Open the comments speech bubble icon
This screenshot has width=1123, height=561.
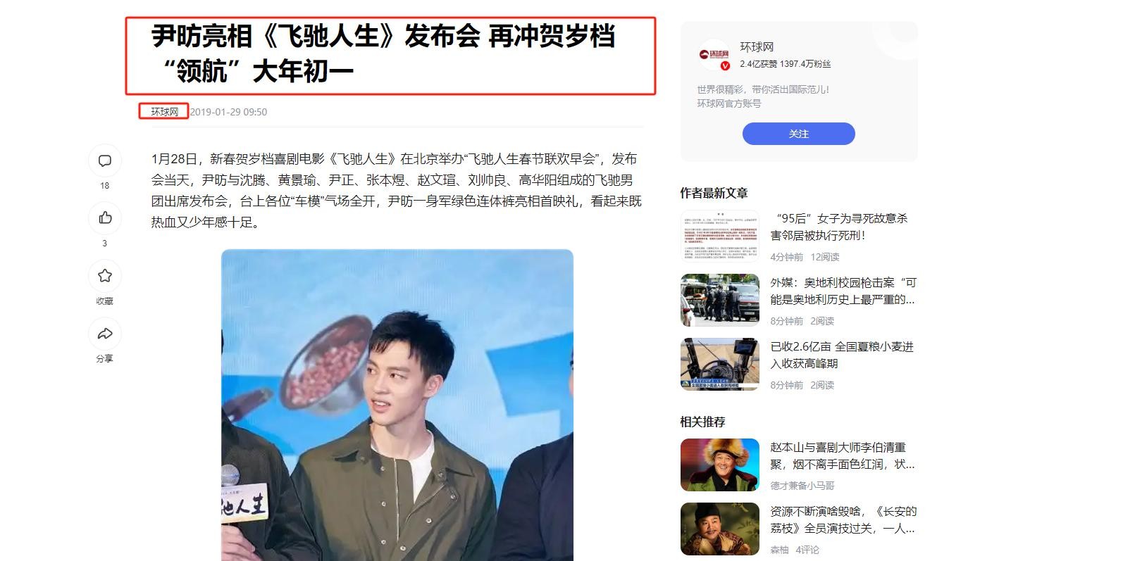coord(105,160)
